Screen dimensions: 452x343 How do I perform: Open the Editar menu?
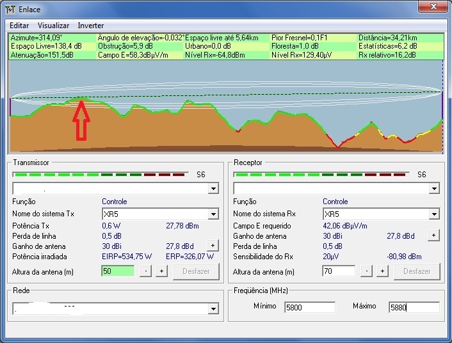(19, 26)
